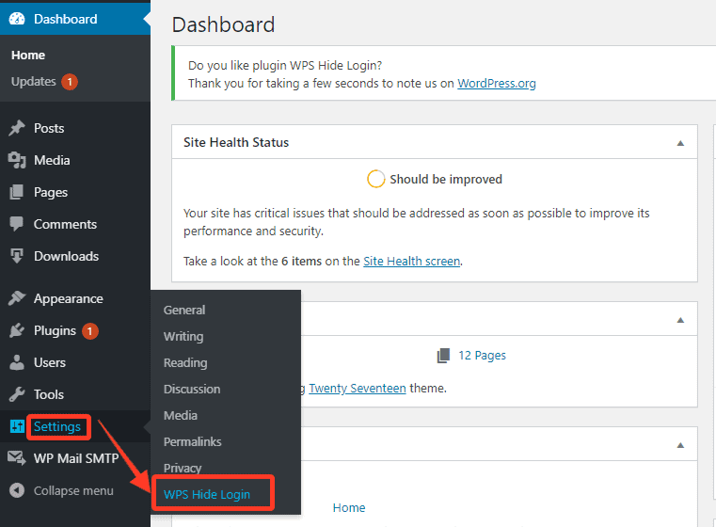
Task: Open WP Mail SMTP menu
Action: click(75, 458)
